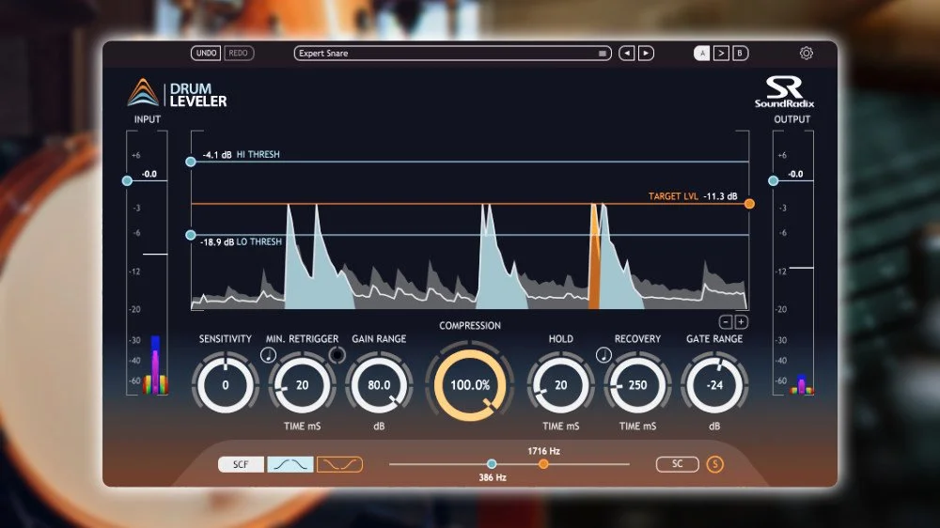This screenshot has width=940, height=528.
Task: Click the HI THRESH handle
Action: [x=191, y=162]
